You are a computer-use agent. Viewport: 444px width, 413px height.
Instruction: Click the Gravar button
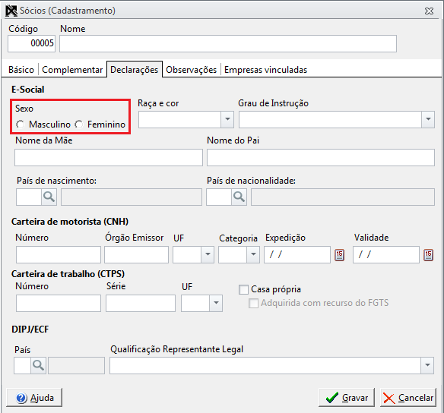click(x=347, y=398)
